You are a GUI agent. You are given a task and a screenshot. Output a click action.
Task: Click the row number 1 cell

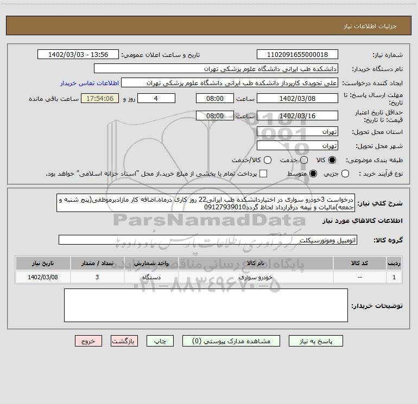pos(394,277)
